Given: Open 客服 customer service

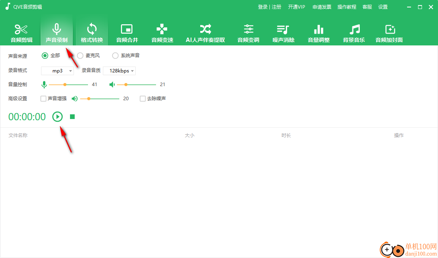Looking at the screenshot, I should tap(367, 7).
